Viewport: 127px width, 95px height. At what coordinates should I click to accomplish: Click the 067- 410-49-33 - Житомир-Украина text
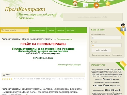[43, 53]
